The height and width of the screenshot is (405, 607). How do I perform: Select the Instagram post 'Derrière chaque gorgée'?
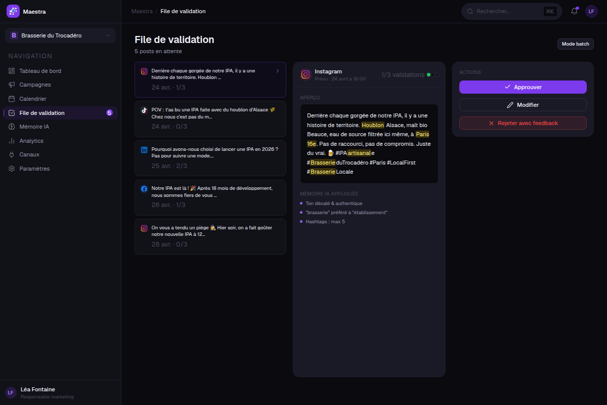[210, 79]
